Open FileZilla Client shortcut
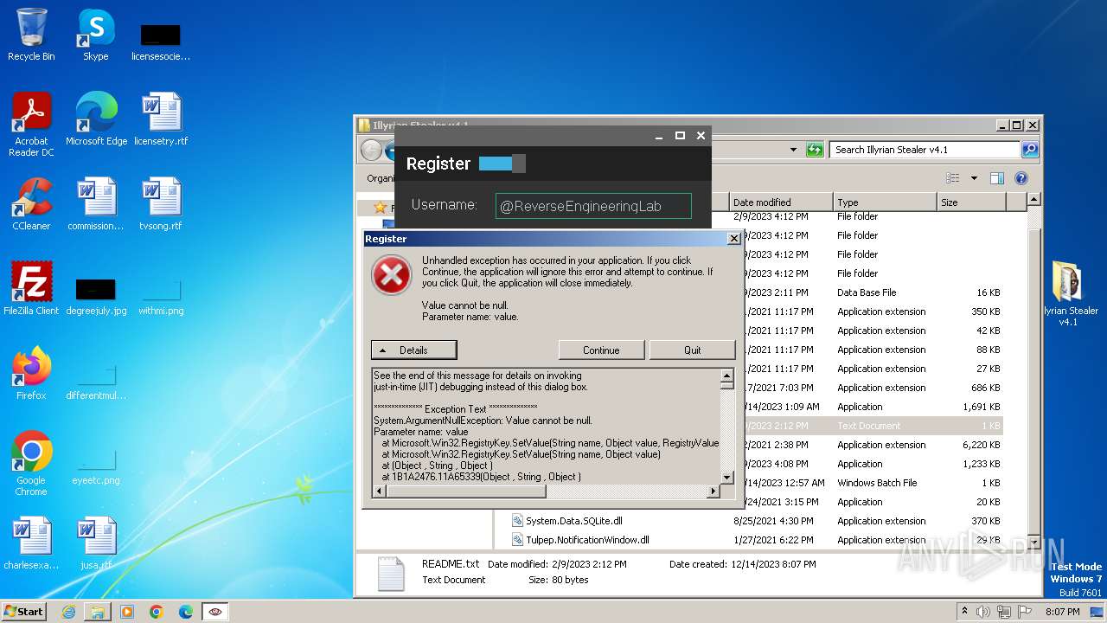The image size is (1107, 623). [31, 288]
